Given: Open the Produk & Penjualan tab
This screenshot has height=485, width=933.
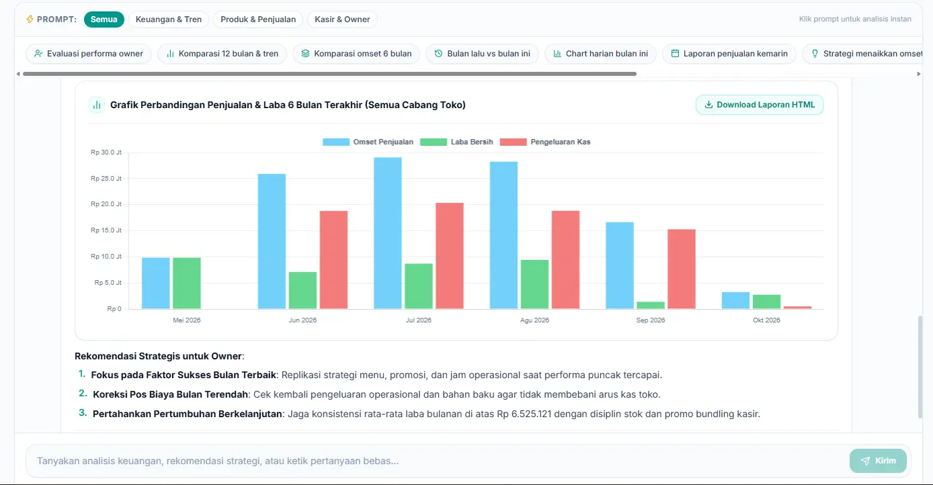Looking at the screenshot, I should tap(258, 19).
